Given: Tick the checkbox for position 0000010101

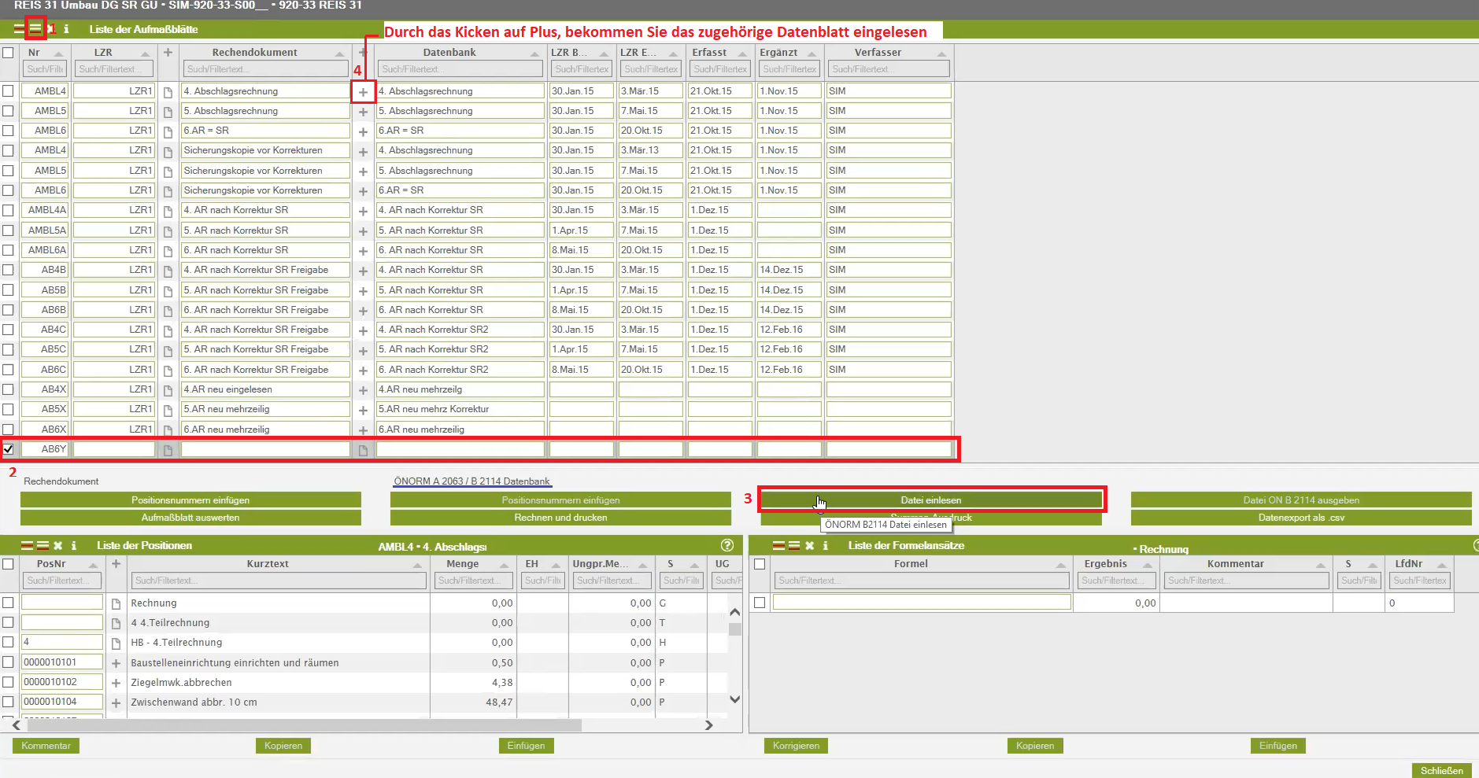Looking at the screenshot, I should coord(8,662).
